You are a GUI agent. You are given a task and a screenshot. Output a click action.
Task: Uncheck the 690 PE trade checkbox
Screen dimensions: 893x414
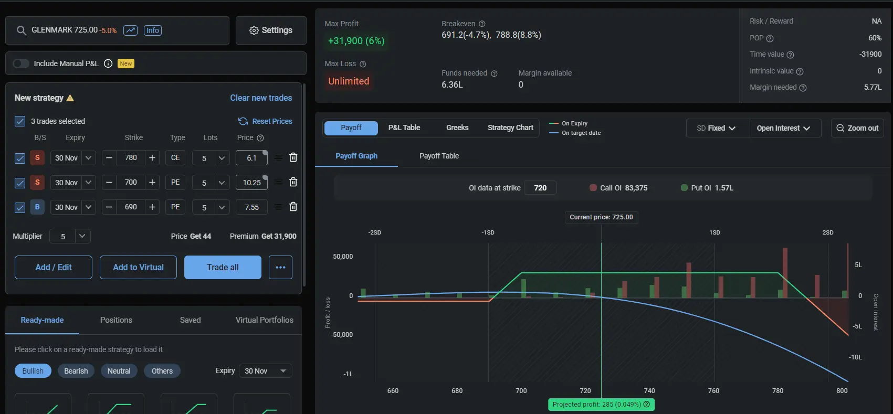coord(20,207)
